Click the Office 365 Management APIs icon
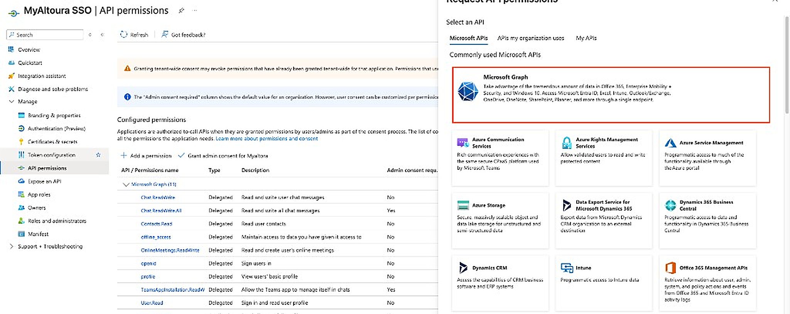 670,268
